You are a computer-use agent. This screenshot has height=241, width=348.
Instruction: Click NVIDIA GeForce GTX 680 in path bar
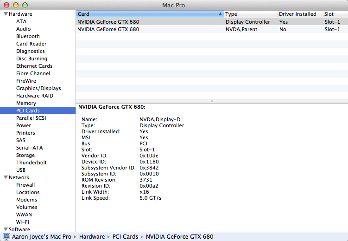[x=179, y=237]
